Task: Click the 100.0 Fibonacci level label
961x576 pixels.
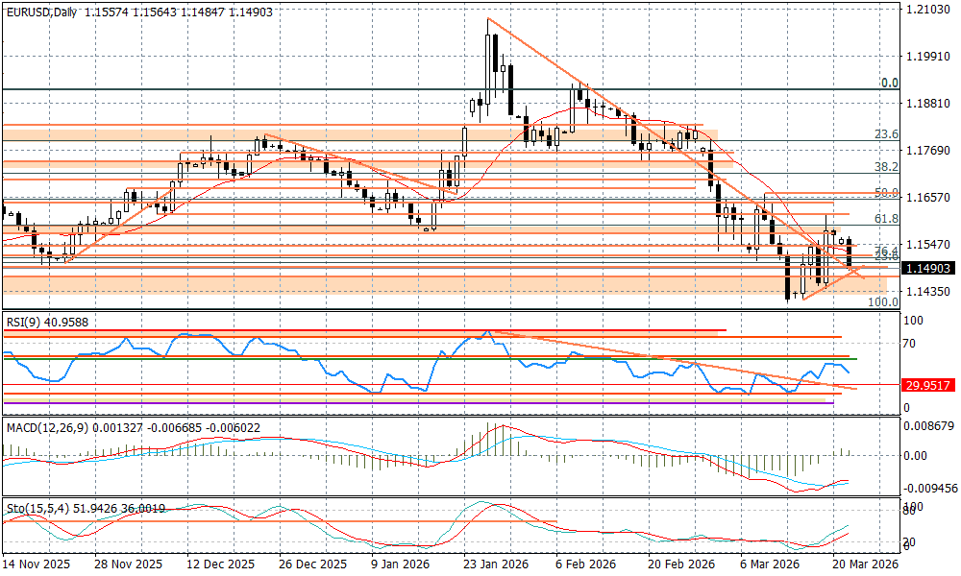Action: pyautogui.click(x=883, y=301)
